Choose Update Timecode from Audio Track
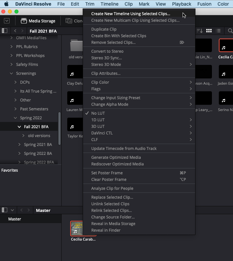The height and width of the screenshot is (261, 233). click(139, 149)
